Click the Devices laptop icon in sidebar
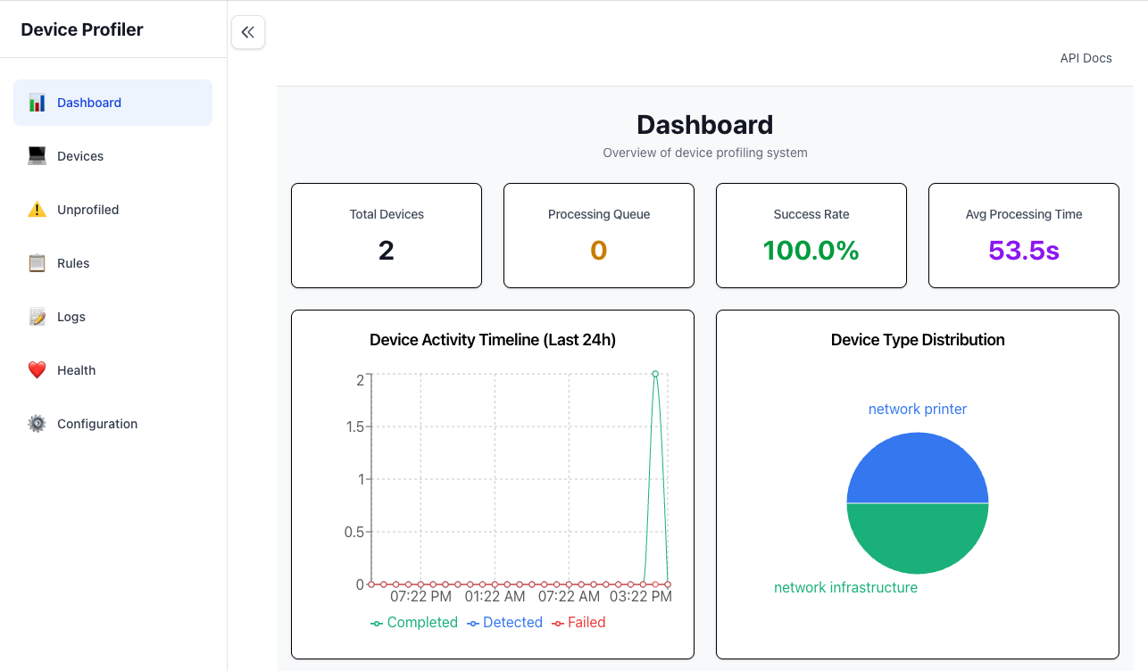The height and width of the screenshot is (671, 1148). point(37,155)
